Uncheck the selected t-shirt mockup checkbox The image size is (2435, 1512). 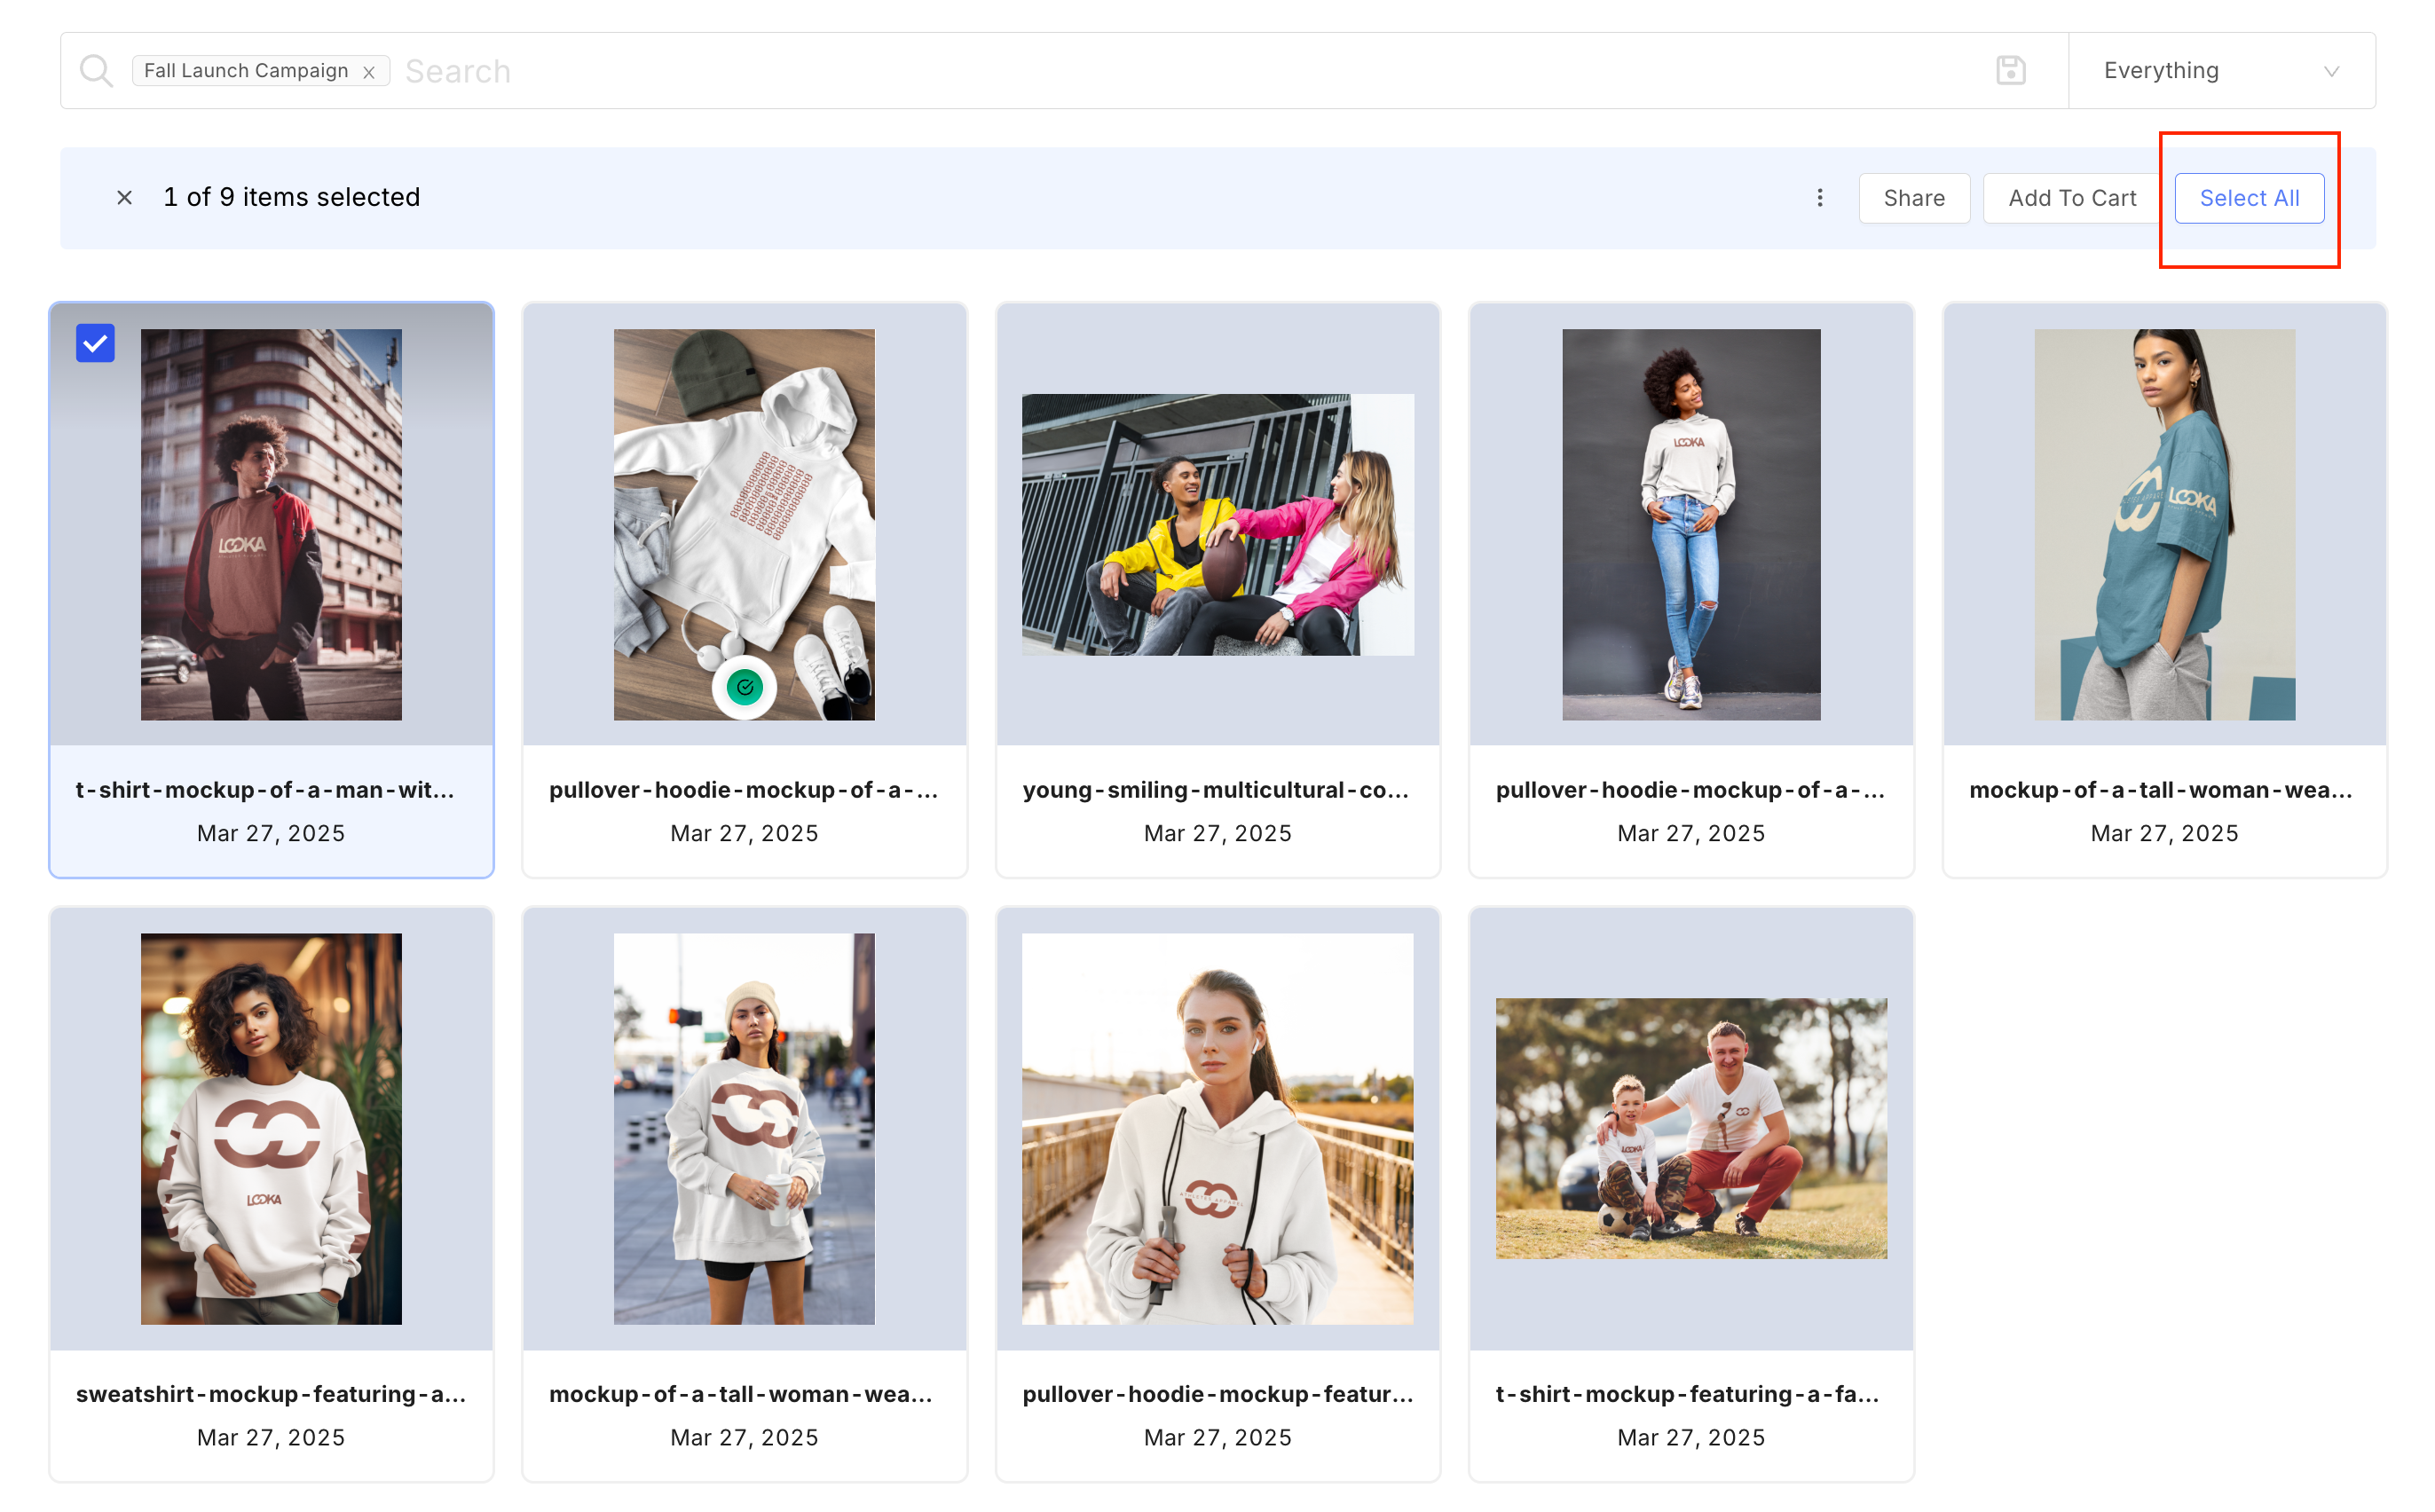tap(96, 343)
